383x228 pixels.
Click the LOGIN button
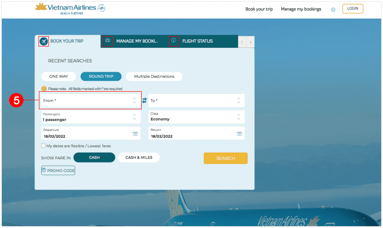click(353, 9)
